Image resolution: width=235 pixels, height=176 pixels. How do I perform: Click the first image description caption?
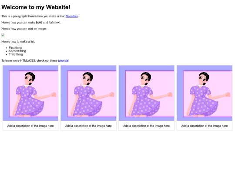pyautogui.click(x=30, y=126)
